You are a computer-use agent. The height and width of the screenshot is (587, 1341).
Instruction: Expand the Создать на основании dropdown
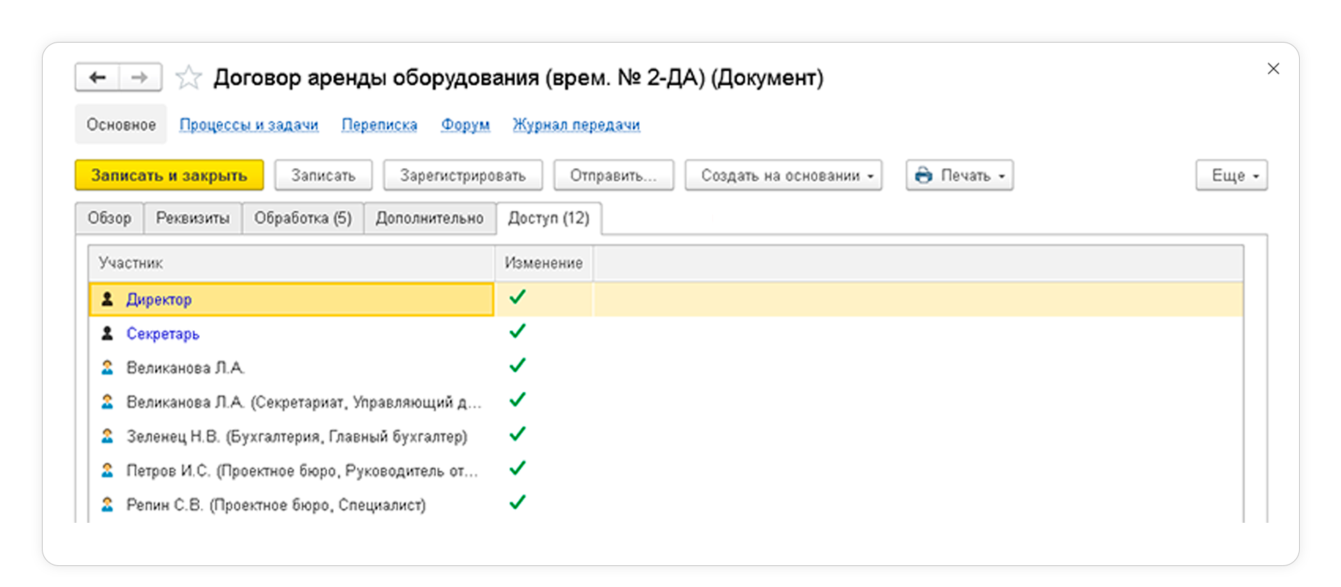783,175
